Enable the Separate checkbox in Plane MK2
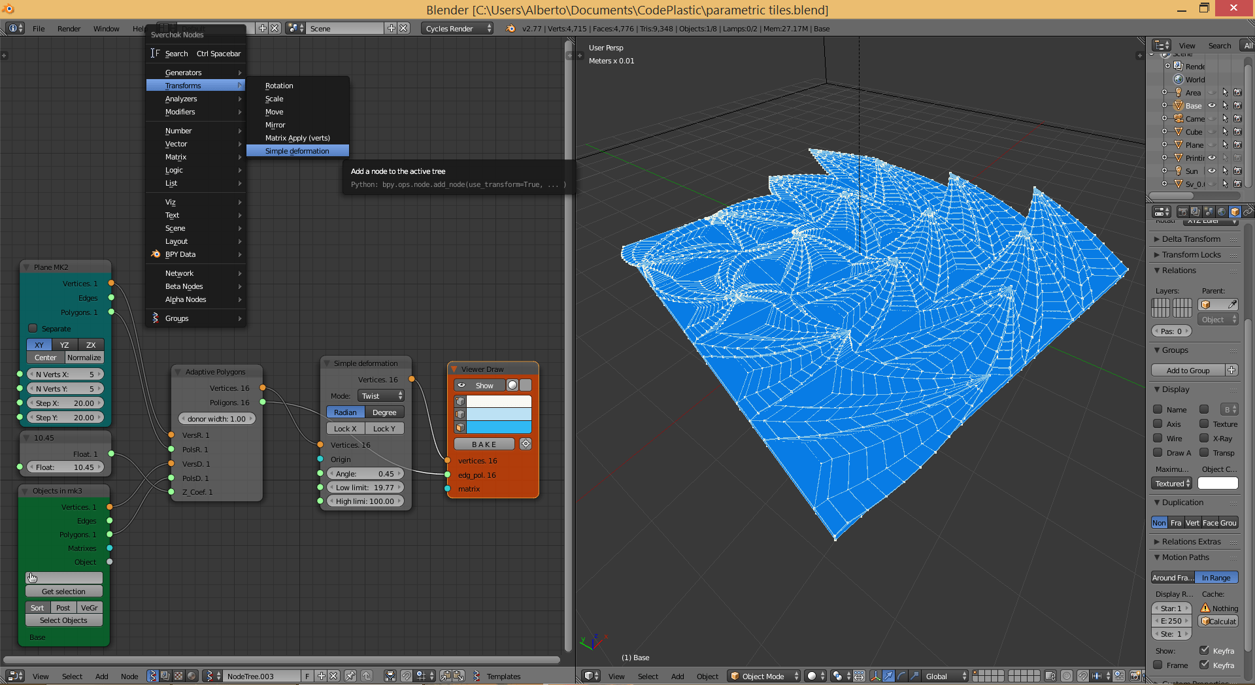The image size is (1255, 685). pyautogui.click(x=33, y=328)
